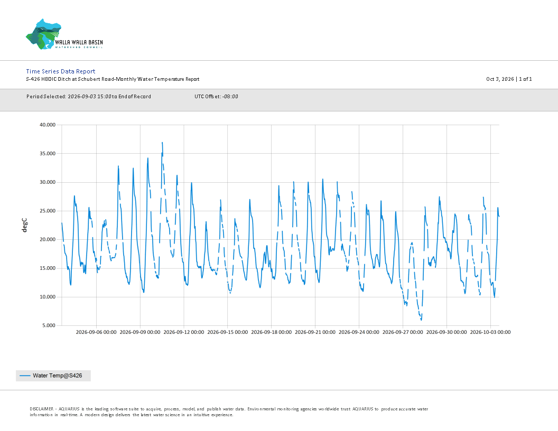The width and height of the screenshot is (558, 431).
Task: Click the report date Oct 3, 2026
Action: click(500, 79)
